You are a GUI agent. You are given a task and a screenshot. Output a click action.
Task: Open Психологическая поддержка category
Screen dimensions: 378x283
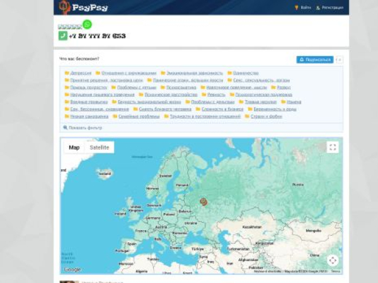tap(264, 94)
